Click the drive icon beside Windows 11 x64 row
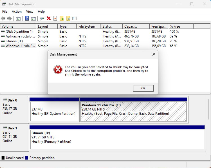 click(x=3, y=46)
